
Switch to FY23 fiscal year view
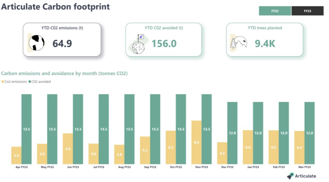[307, 11]
